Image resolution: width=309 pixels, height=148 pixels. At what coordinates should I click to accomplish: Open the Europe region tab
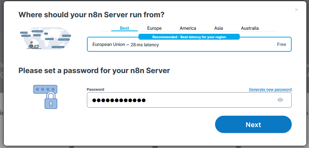pos(154,28)
